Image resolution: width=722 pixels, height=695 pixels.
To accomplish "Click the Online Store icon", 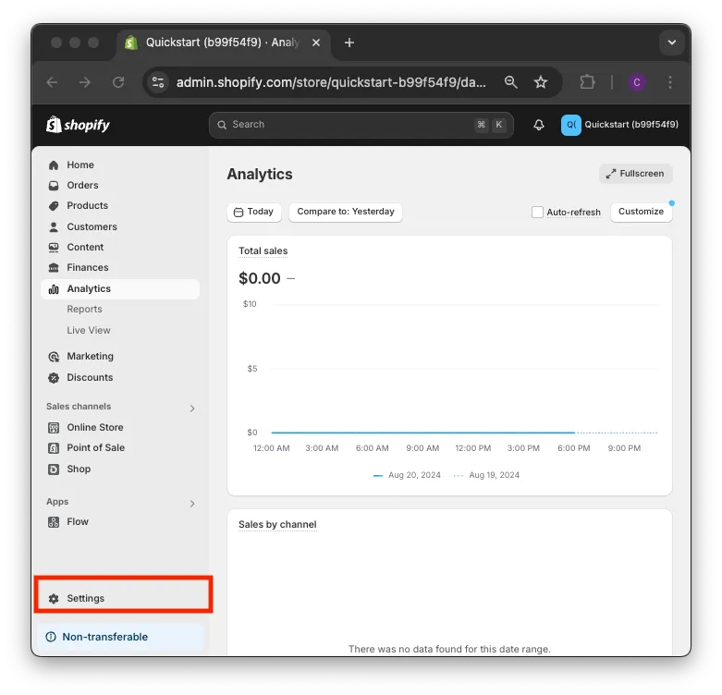I will click(x=54, y=428).
